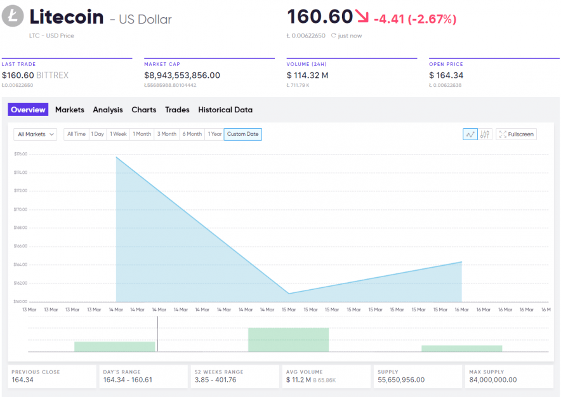561x397 pixels.
Task: Click the chart low point near 15 Mar
Action: pyautogui.click(x=289, y=294)
